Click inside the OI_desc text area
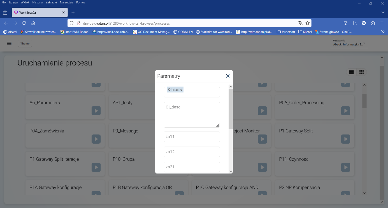This screenshot has width=388, height=208. point(192,114)
